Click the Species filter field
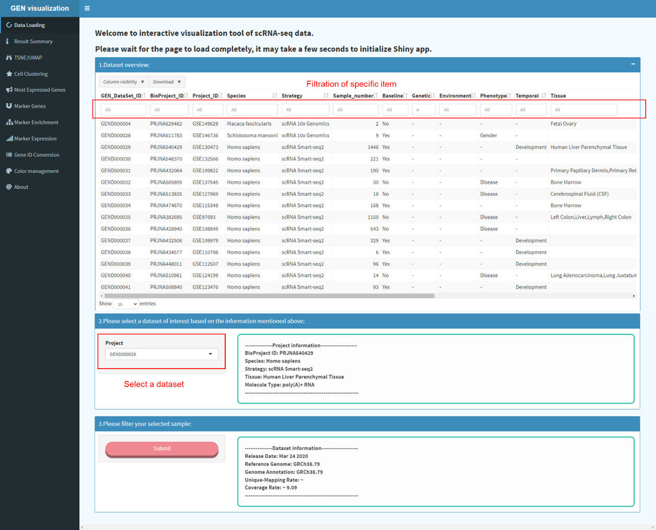Screen dimensions: 656x530 (x=252, y=110)
